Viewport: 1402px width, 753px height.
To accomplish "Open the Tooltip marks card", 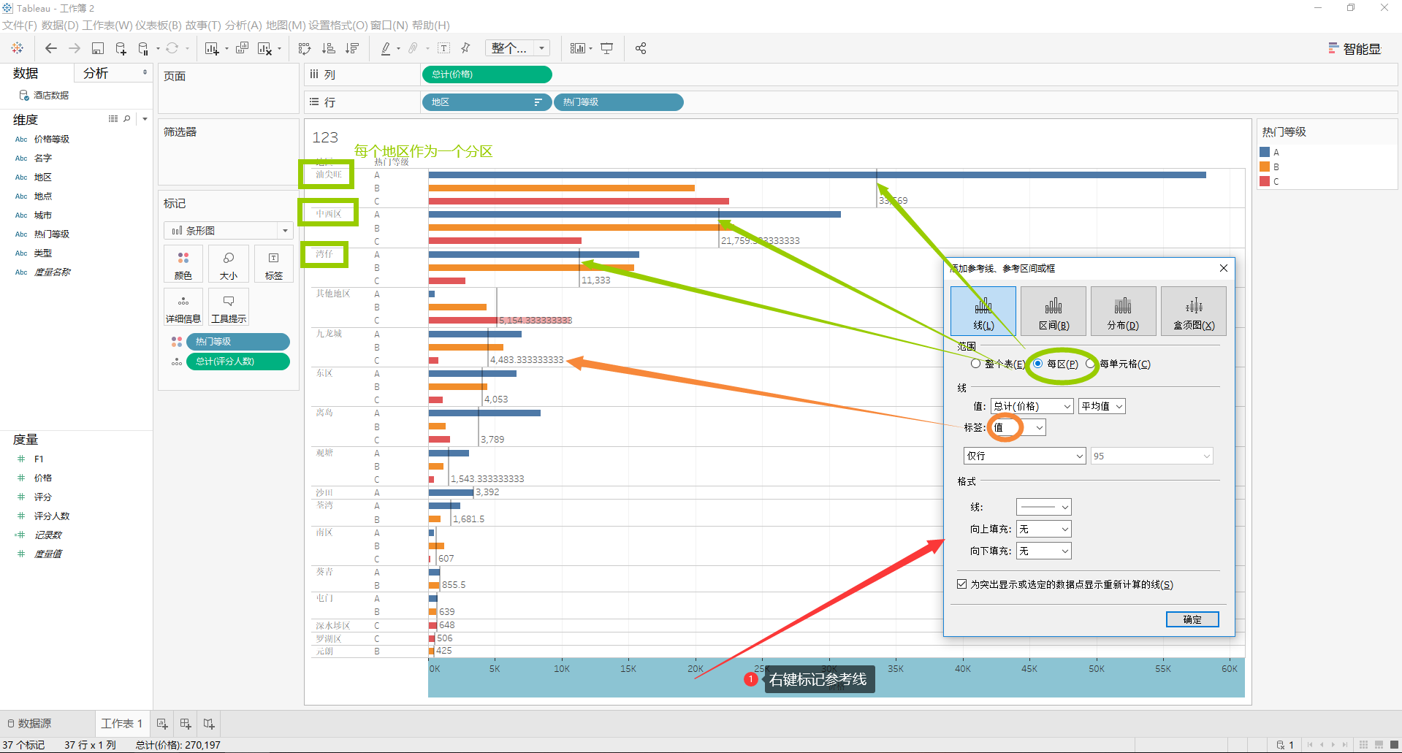I will [x=229, y=307].
